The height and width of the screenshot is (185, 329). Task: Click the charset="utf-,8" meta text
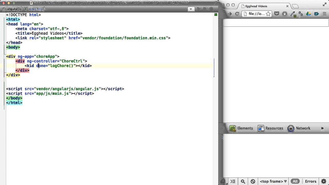pyautogui.click(x=48, y=29)
